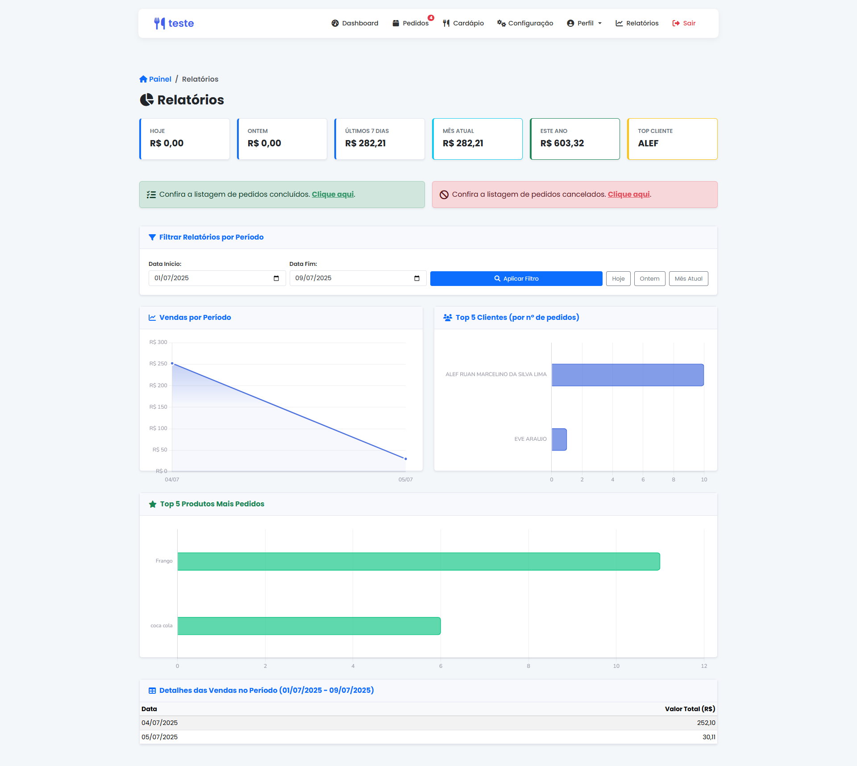Click the Relatórios chart-line nav icon

(x=619, y=23)
